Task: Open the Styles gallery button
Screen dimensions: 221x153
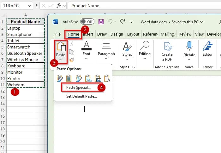Action: coord(127,51)
